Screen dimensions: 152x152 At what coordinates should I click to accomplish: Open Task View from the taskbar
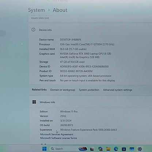[92, 149]
